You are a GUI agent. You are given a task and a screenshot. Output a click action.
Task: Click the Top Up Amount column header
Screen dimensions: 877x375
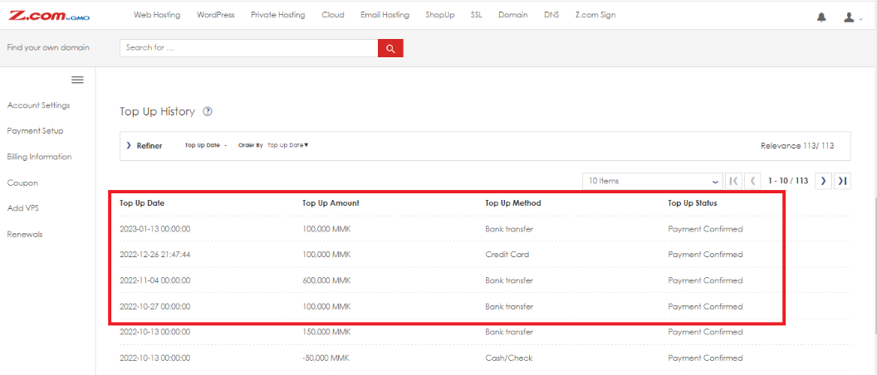tap(331, 203)
